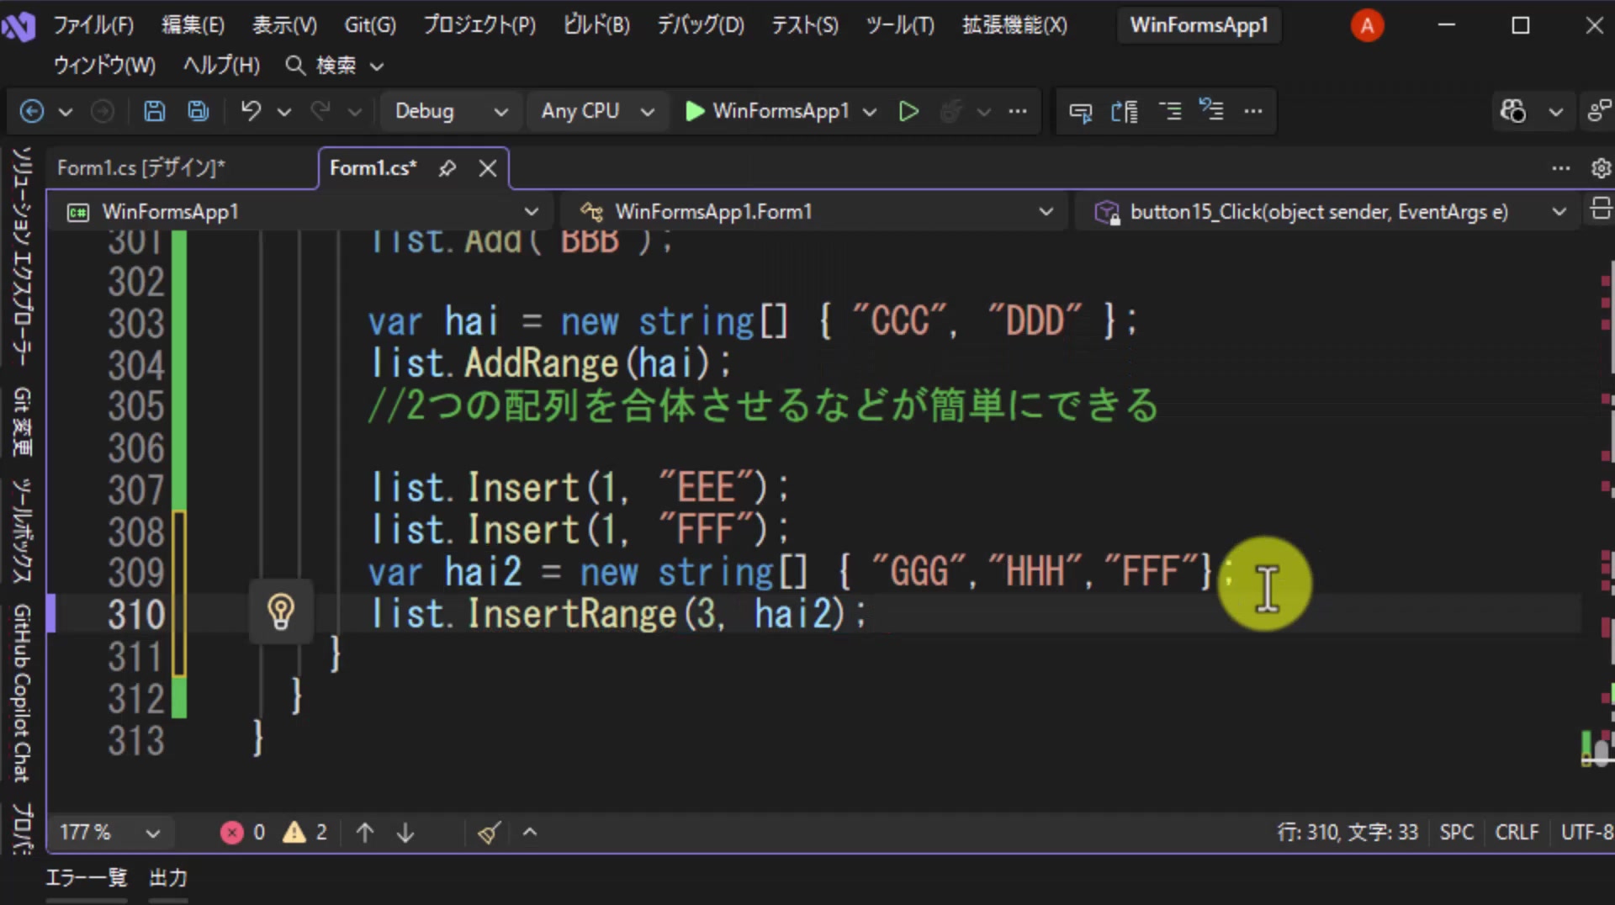Click the split editor icon beside member dropdown

pos(1601,209)
